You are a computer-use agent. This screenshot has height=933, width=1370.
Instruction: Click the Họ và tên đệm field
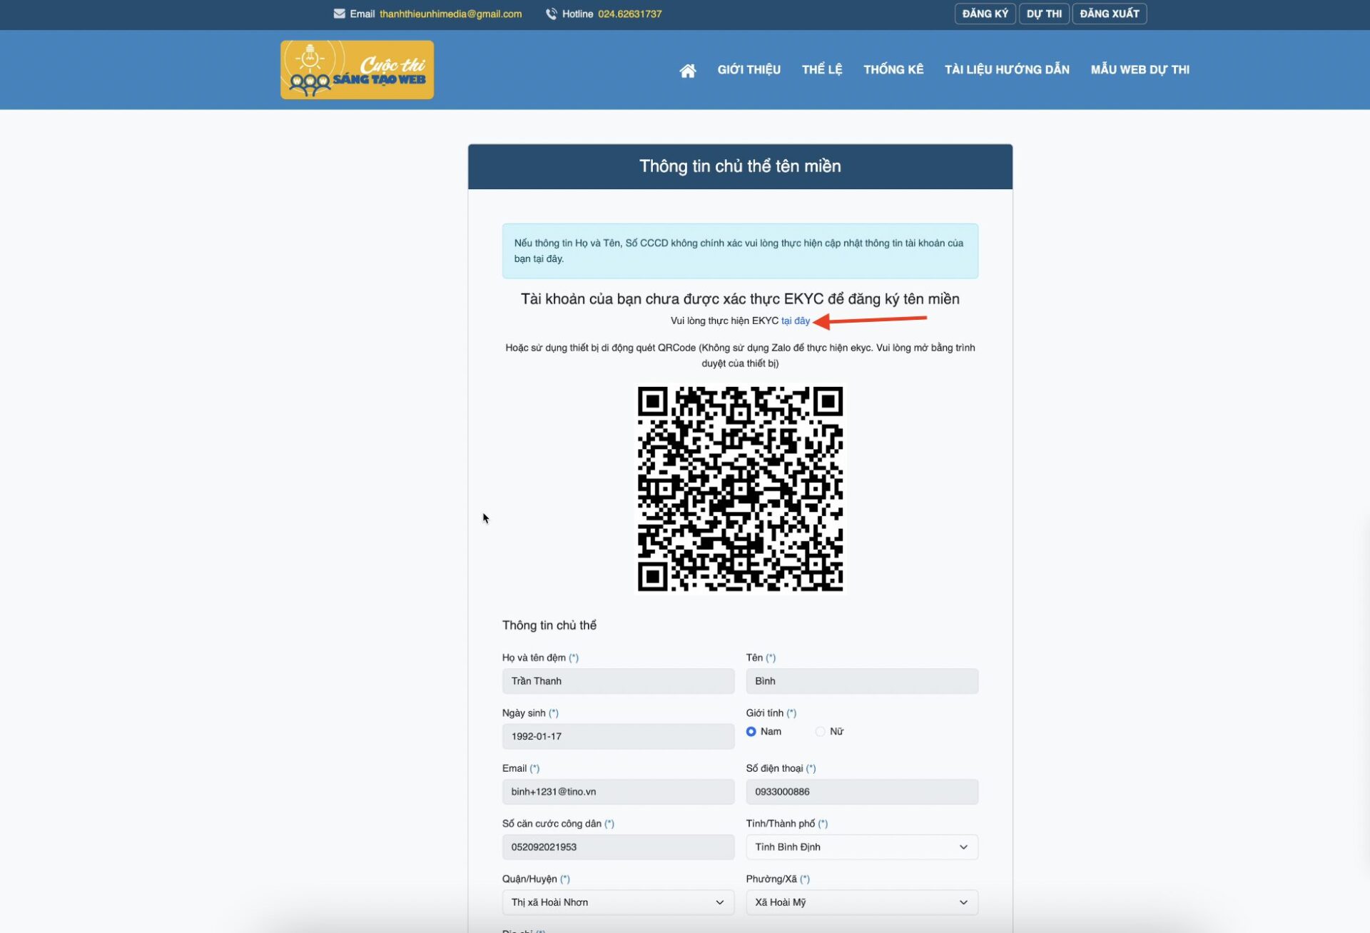point(618,681)
